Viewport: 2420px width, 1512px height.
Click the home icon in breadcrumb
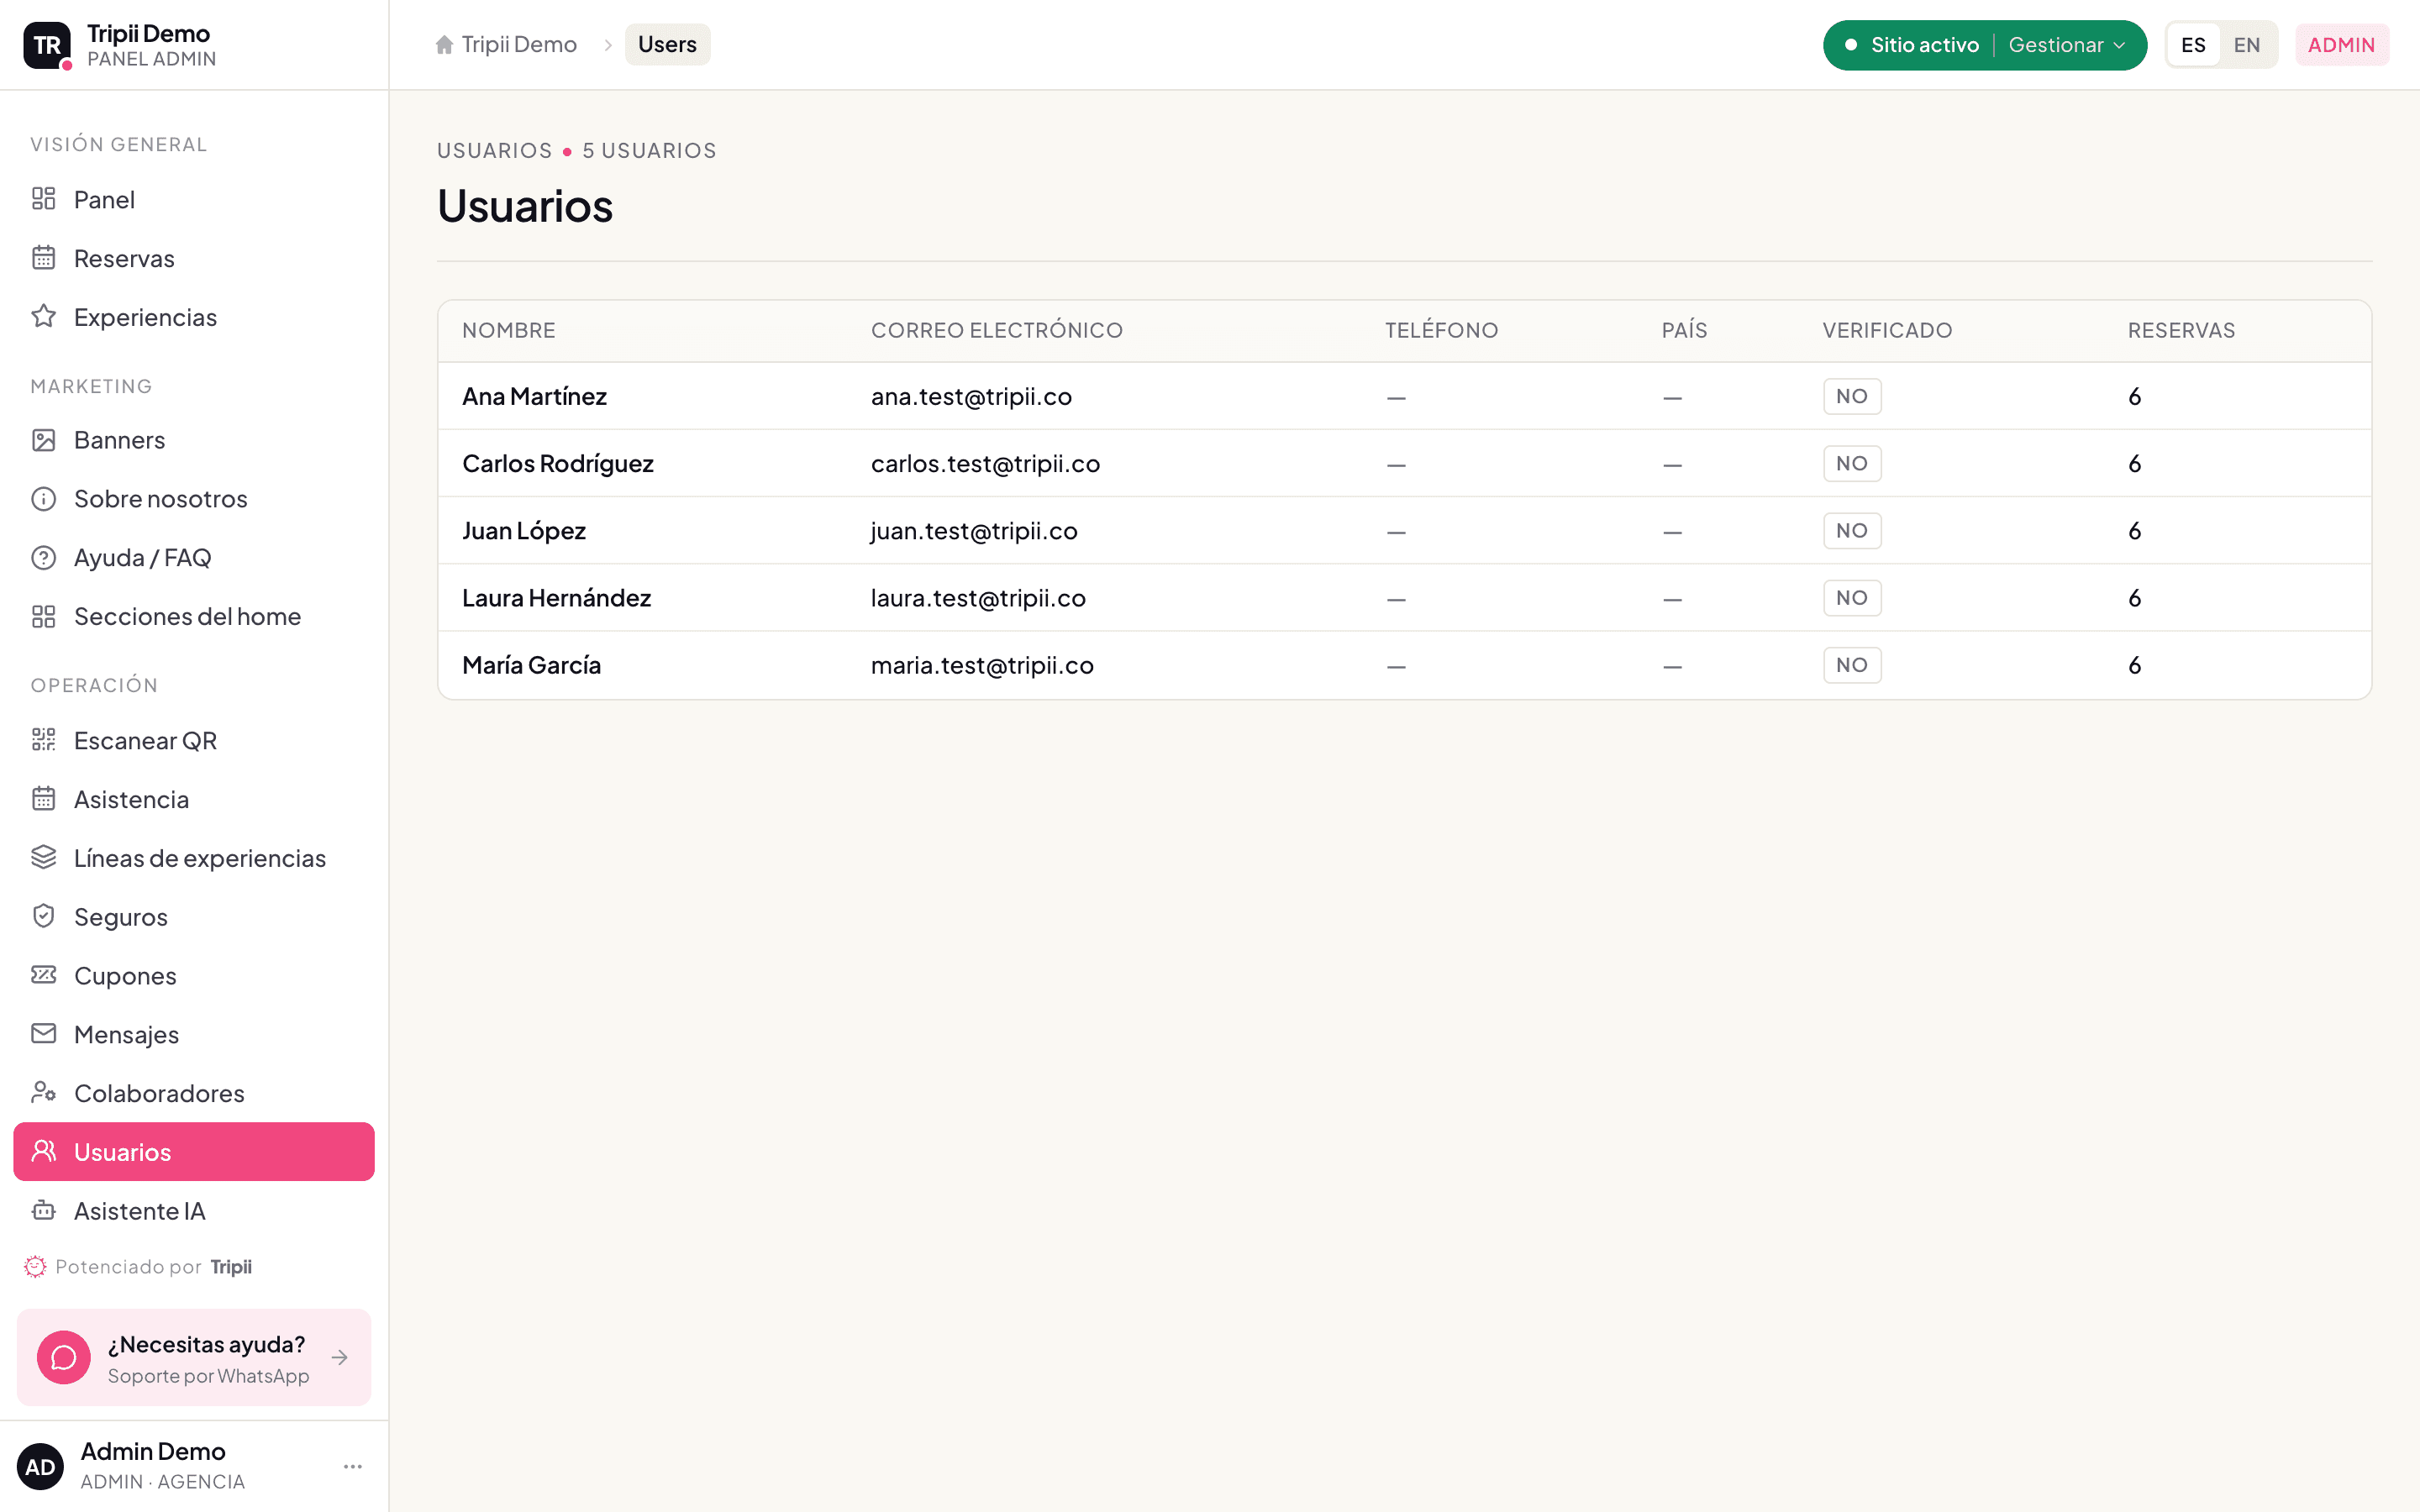pyautogui.click(x=444, y=45)
